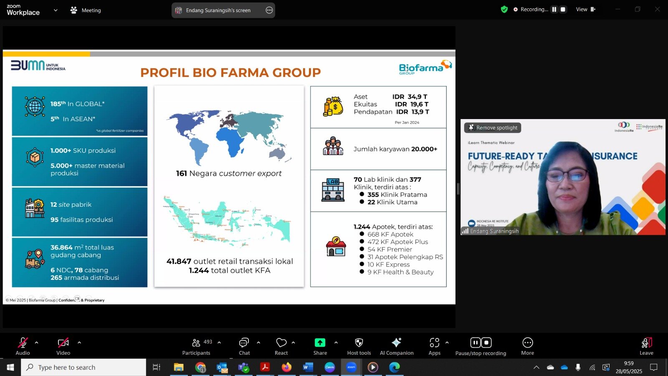The image size is (668, 376).
Task: Open the View layout menu
Action: click(x=586, y=9)
